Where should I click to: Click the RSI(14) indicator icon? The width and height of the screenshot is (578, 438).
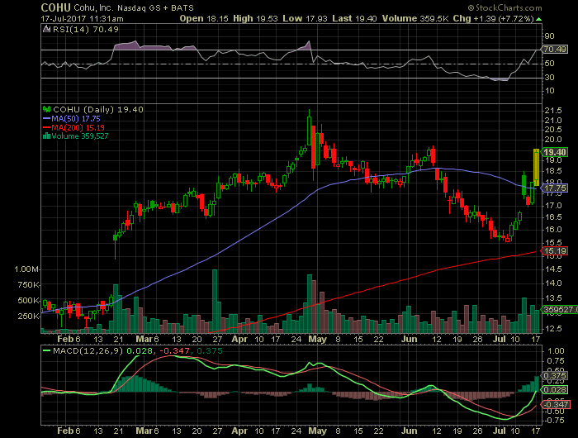click(x=46, y=29)
